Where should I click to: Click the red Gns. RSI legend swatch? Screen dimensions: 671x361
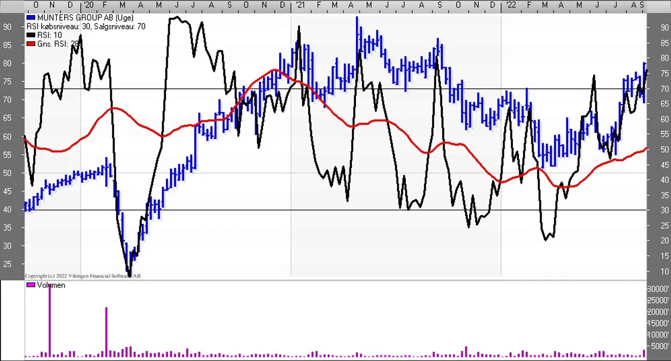31,44
